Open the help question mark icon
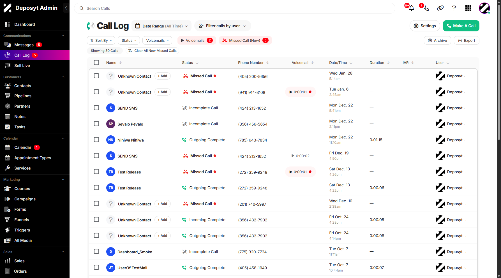This screenshot has height=278, width=501. [x=454, y=8]
